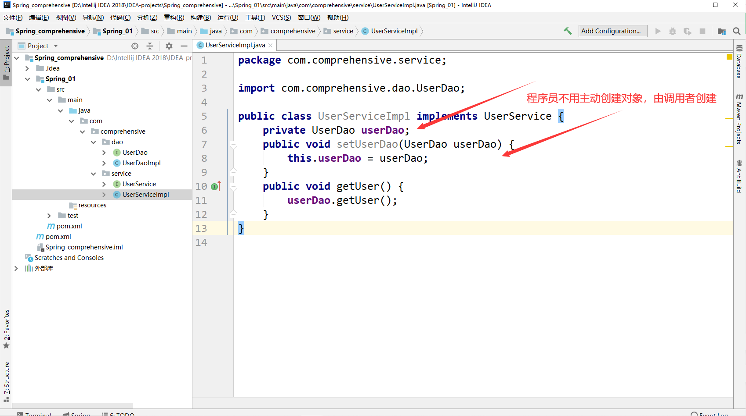Toggle the Z: Structure tool window stripe
Image resolution: width=746 pixels, height=416 pixels.
coord(6,382)
